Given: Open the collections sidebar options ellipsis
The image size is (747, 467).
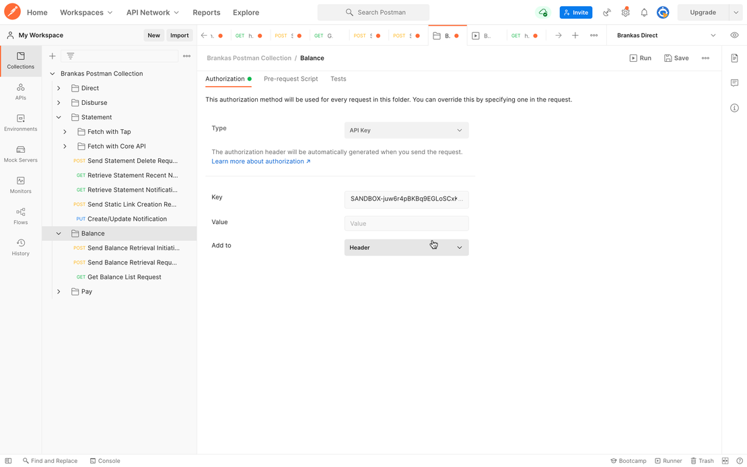Looking at the screenshot, I should coord(187,57).
